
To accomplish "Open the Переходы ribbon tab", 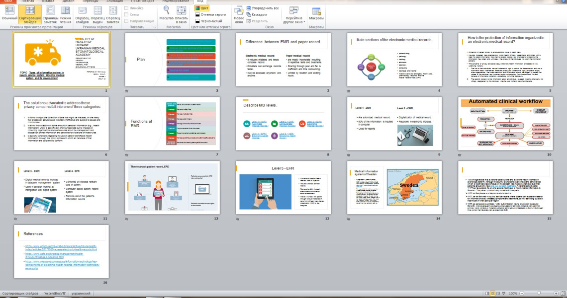I will pos(90,1).
